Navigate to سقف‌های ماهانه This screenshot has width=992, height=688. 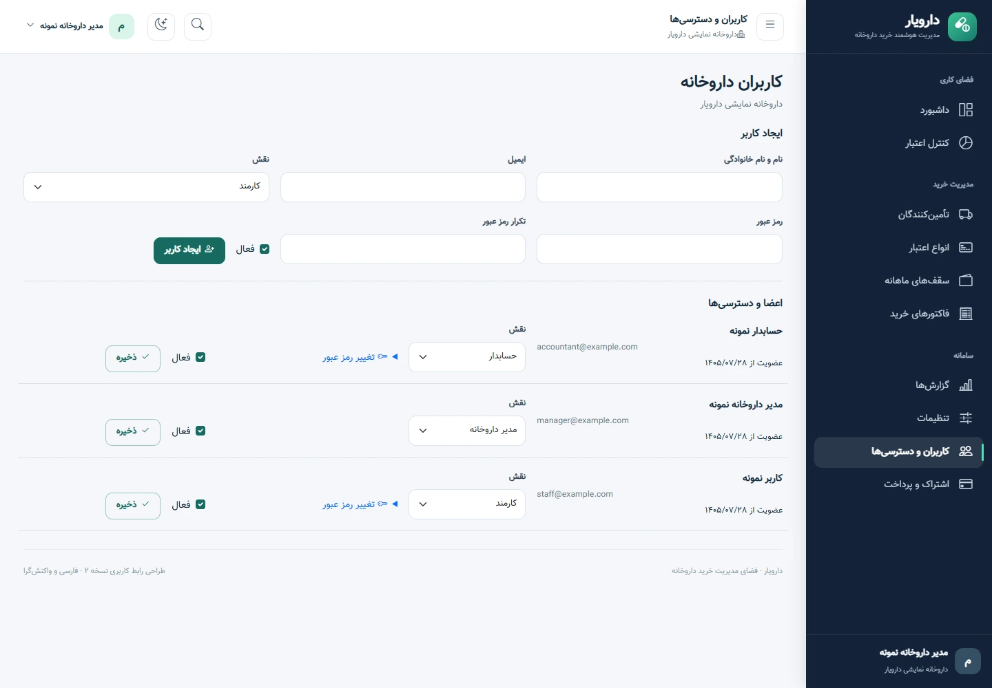(x=899, y=281)
